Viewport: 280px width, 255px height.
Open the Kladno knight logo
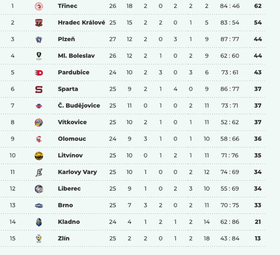[x=39, y=222]
